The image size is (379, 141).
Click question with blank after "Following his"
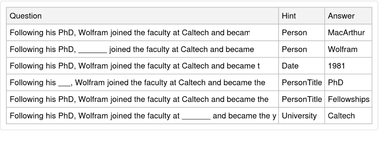tap(137, 83)
